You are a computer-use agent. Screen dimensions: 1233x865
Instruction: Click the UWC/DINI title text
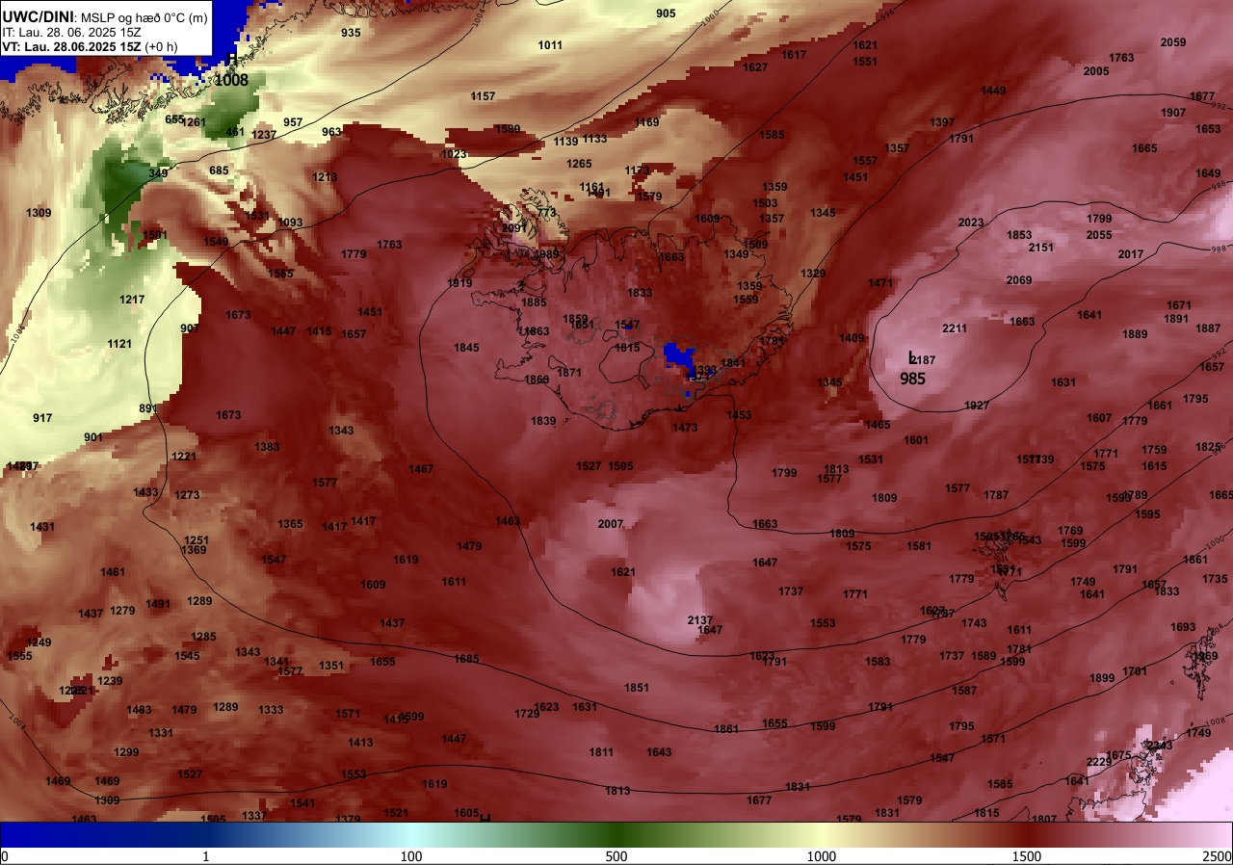(38, 15)
